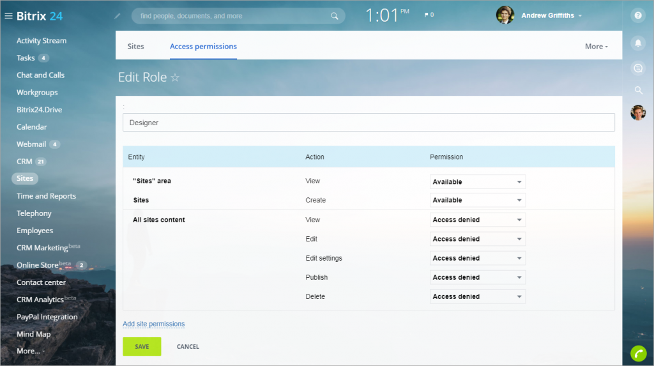Viewport: 654px width, 366px height.
Task: Open Webmail in sidebar
Action: coord(31,144)
